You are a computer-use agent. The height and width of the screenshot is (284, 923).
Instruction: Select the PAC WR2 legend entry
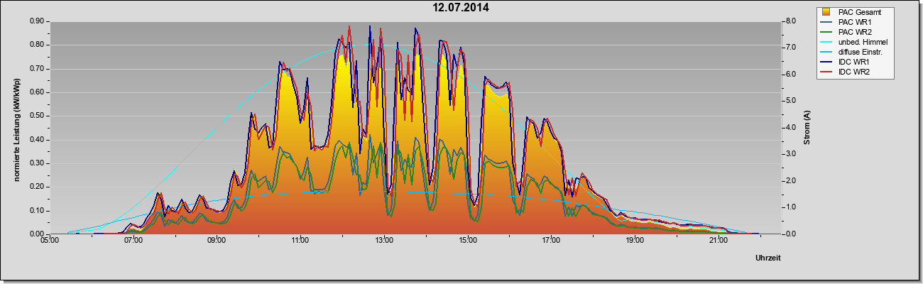pyautogui.click(x=858, y=32)
